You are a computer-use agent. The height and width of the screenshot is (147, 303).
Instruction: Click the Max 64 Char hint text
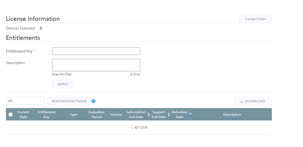coord(62,74)
